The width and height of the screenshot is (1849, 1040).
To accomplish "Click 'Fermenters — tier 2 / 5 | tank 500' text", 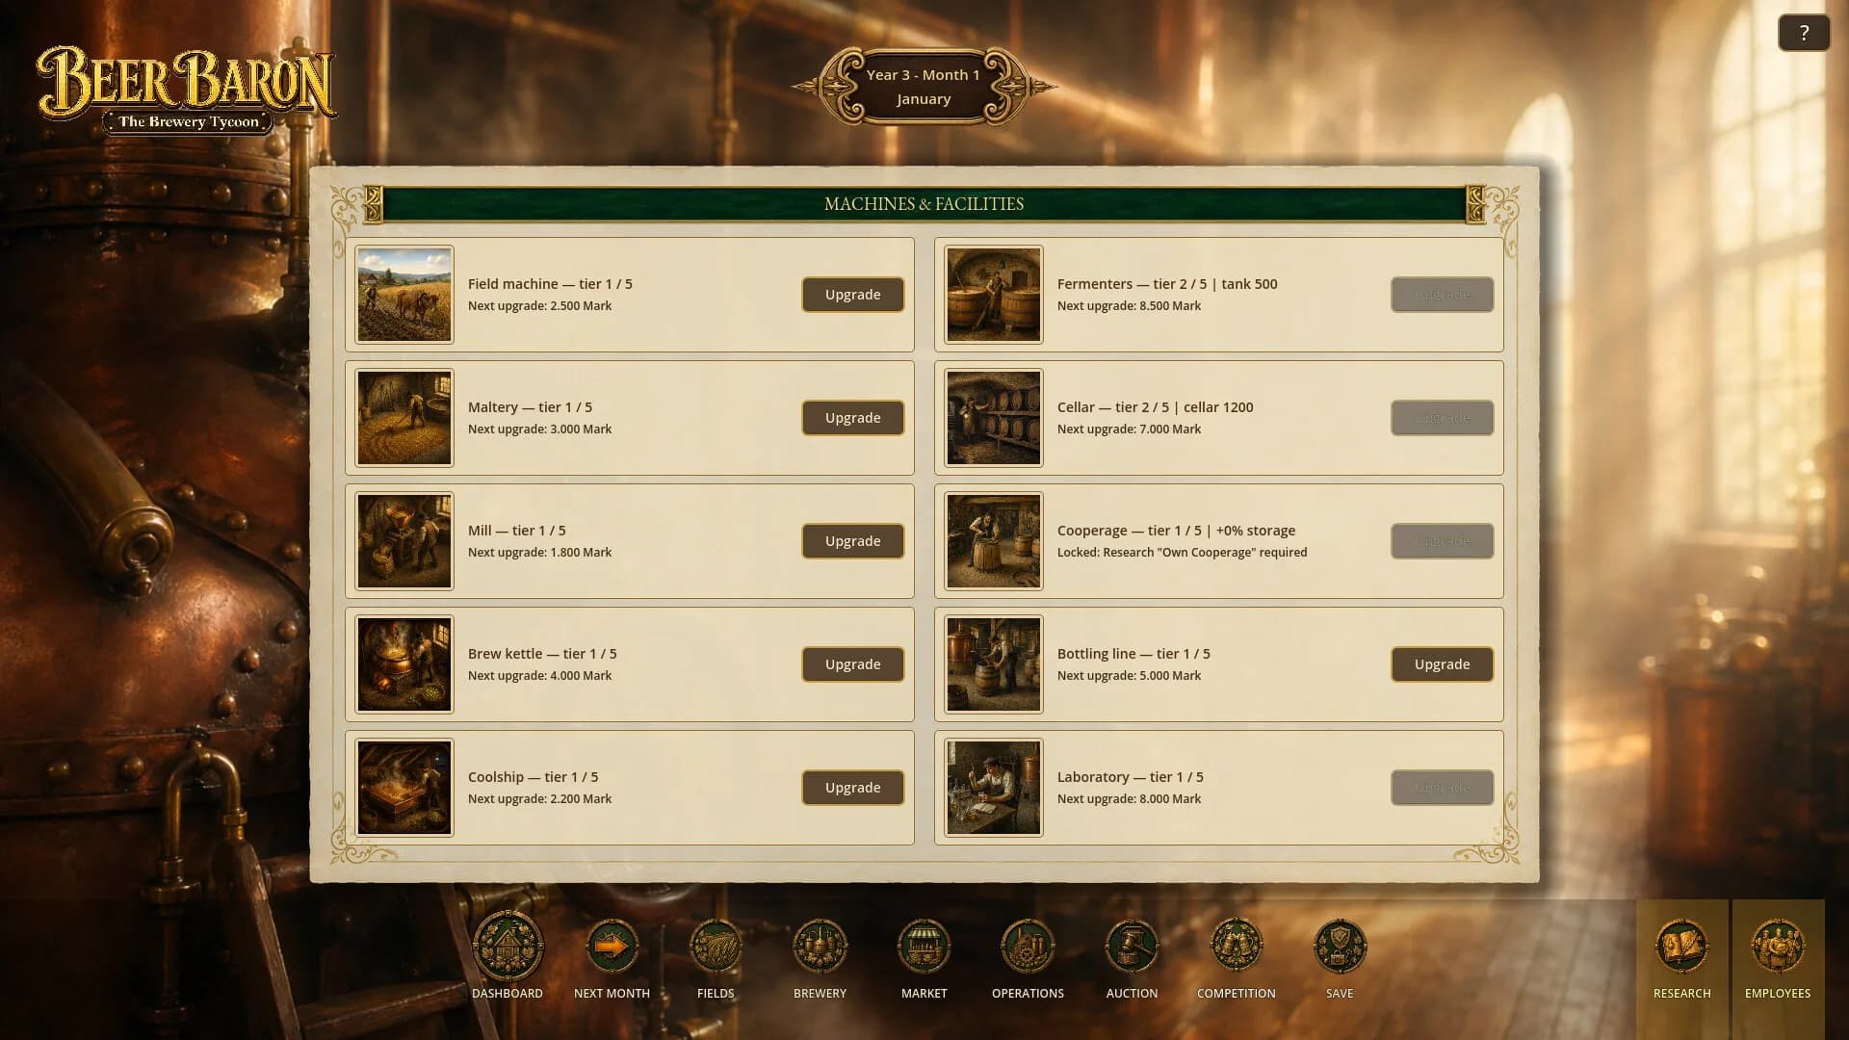I will coord(1167,284).
